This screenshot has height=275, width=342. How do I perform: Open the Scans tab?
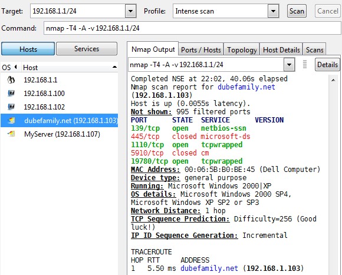pyautogui.click(x=314, y=50)
